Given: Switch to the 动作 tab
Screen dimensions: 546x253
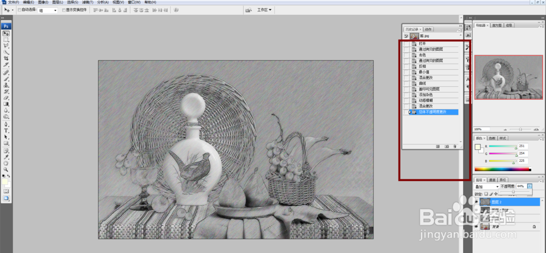Looking at the screenshot, I should click(x=428, y=29).
